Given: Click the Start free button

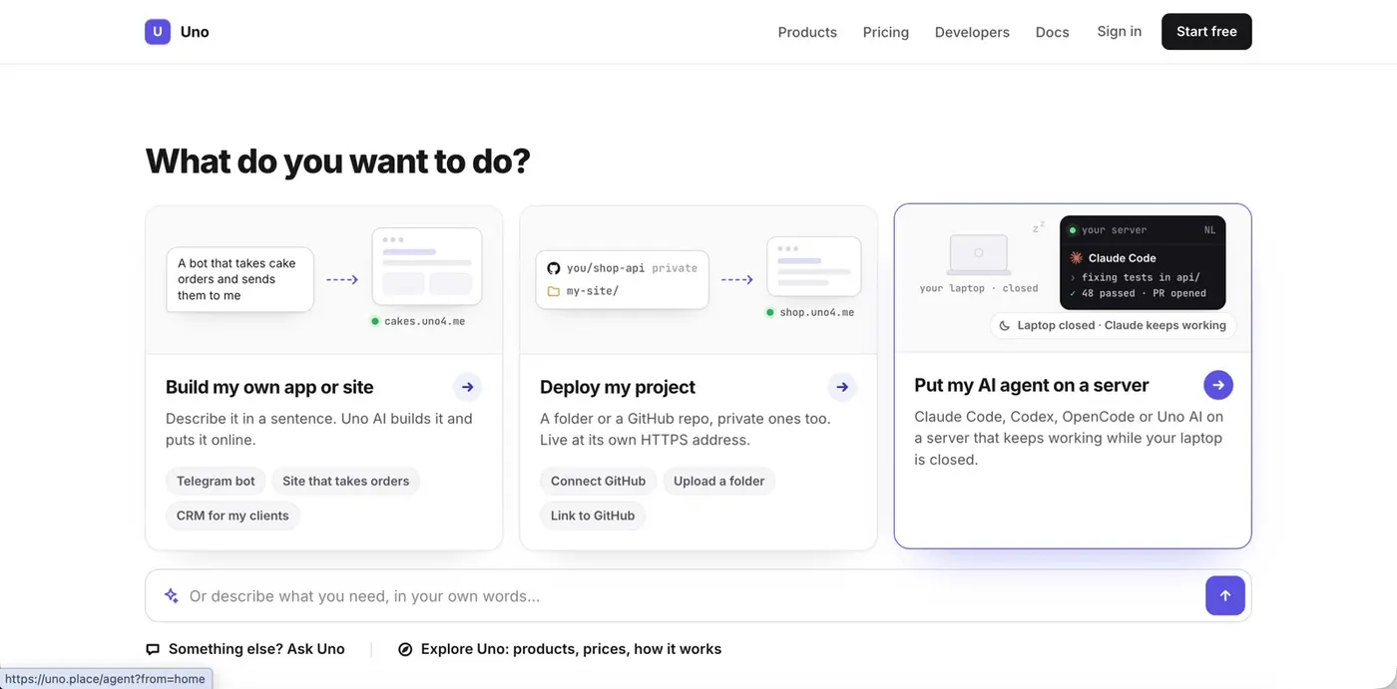Looking at the screenshot, I should point(1206,32).
